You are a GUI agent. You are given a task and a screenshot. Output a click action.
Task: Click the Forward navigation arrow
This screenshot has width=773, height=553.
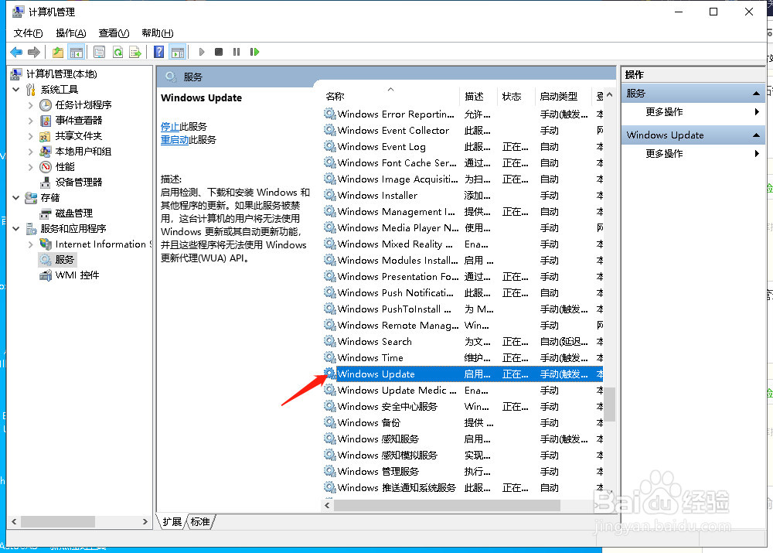tap(32, 52)
